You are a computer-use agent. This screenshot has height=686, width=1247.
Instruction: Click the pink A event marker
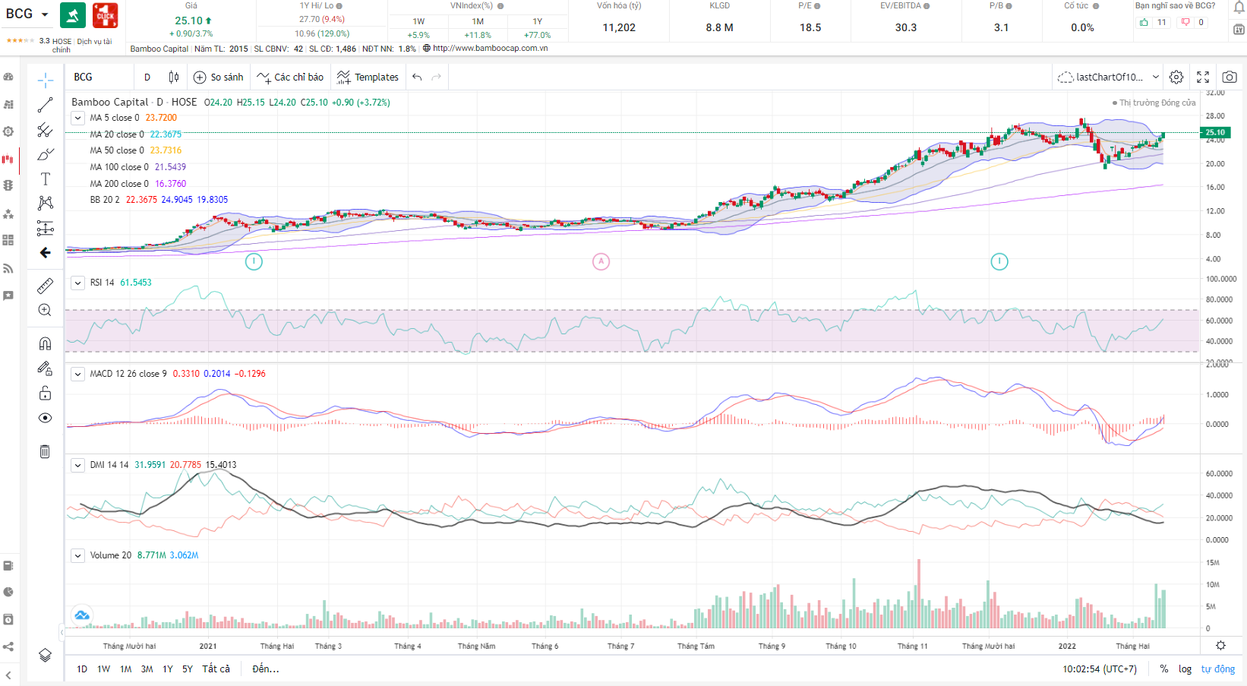coord(601,261)
